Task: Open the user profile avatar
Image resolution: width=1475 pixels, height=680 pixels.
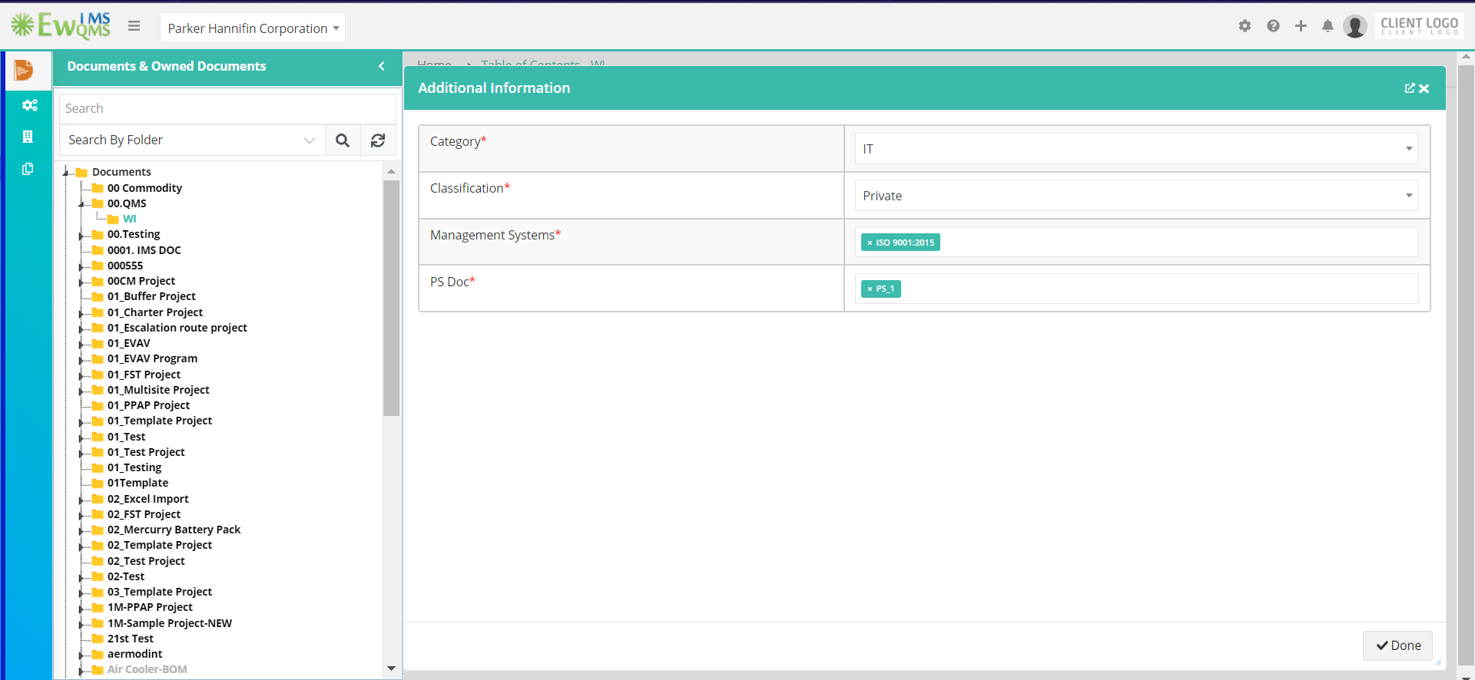Action: coord(1355,26)
